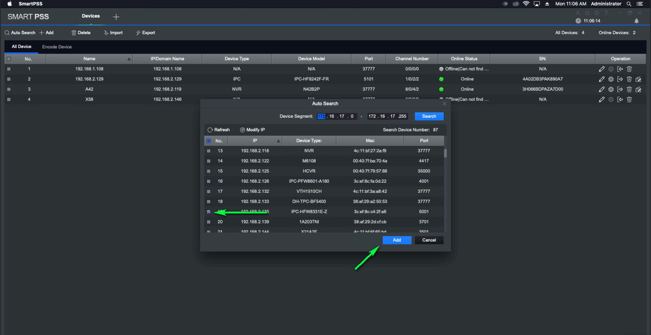
Task: Select the All Device tab
Action: [22, 47]
